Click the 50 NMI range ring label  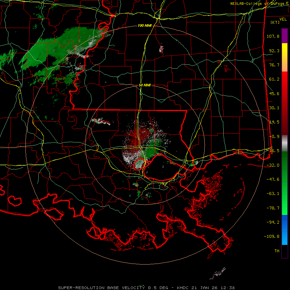point(145,85)
